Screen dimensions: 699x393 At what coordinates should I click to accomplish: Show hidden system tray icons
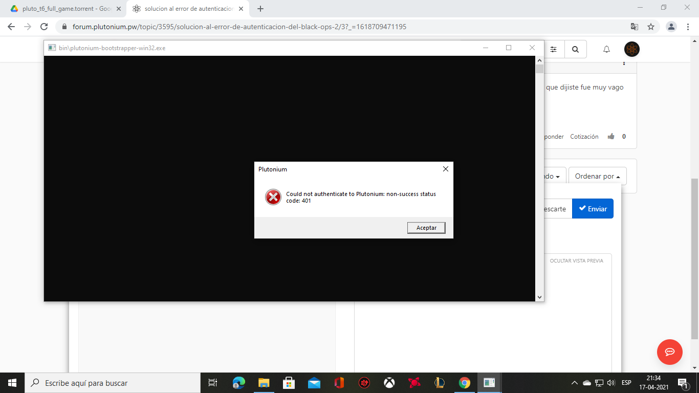pos(574,383)
